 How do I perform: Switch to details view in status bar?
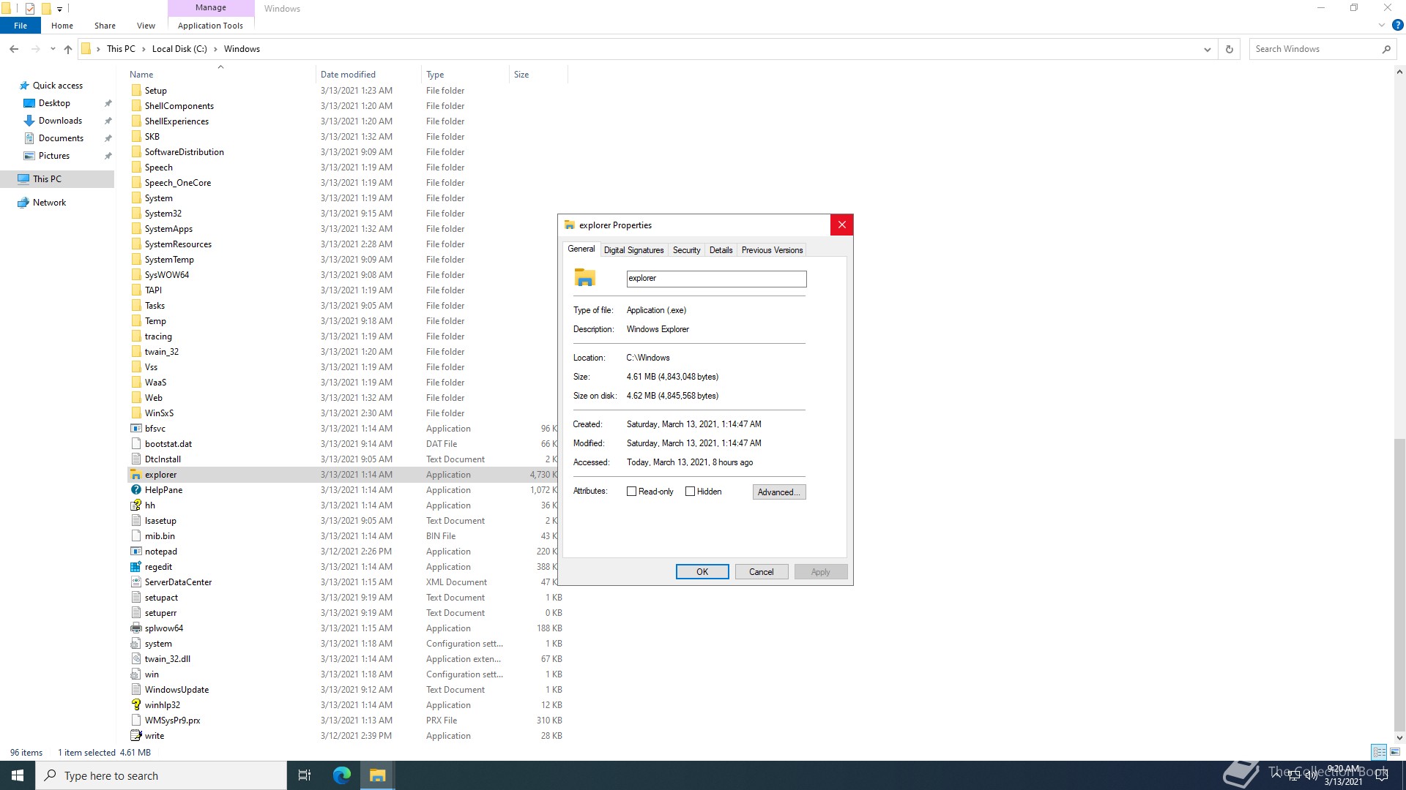point(1380,752)
